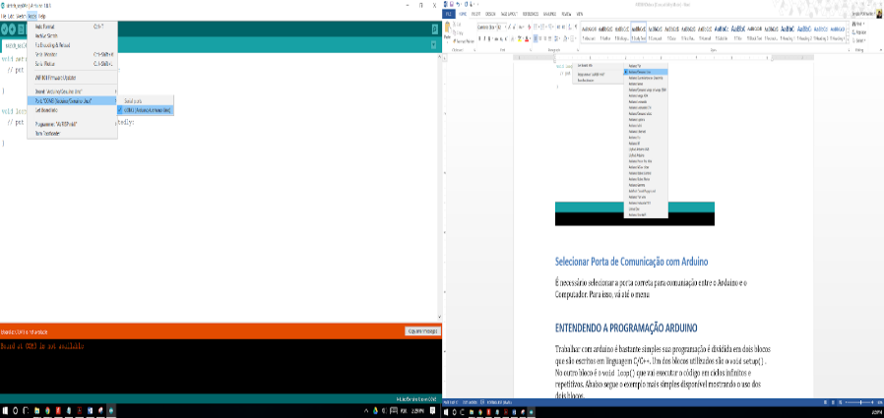Switch to the PAGE LAYOUT tab in Word
The height and width of the screenshot is (418, 884).
pyautogui.click(x=509, y=14)
